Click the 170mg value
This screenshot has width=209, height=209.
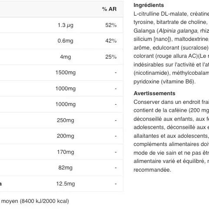66,152
